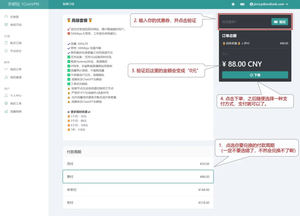Click the user avatar icon beside email
Screen dimensions: 300x216
tap(251, 4)
